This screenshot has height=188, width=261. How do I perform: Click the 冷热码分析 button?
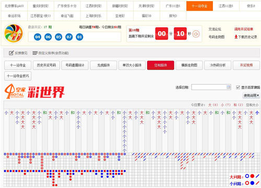[218, 65]
